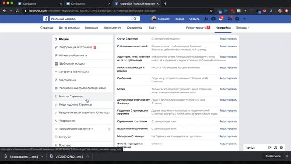This screenshot has height=164, width=291.
Task: Select Шаблоны и вкладки sidebar item
Action: tap(83, 64)
